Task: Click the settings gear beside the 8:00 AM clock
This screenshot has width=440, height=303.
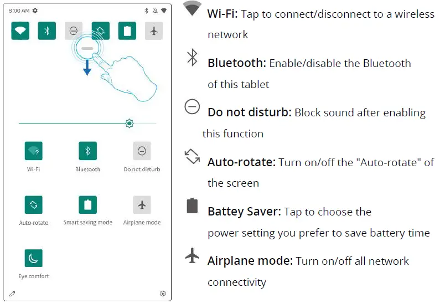Action: [35, 11]
